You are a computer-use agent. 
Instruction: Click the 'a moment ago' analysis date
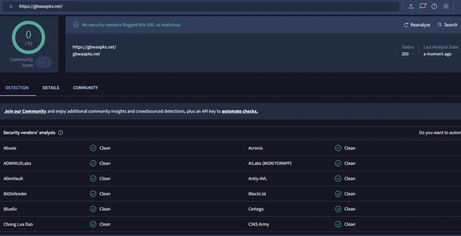click(437, 54)
